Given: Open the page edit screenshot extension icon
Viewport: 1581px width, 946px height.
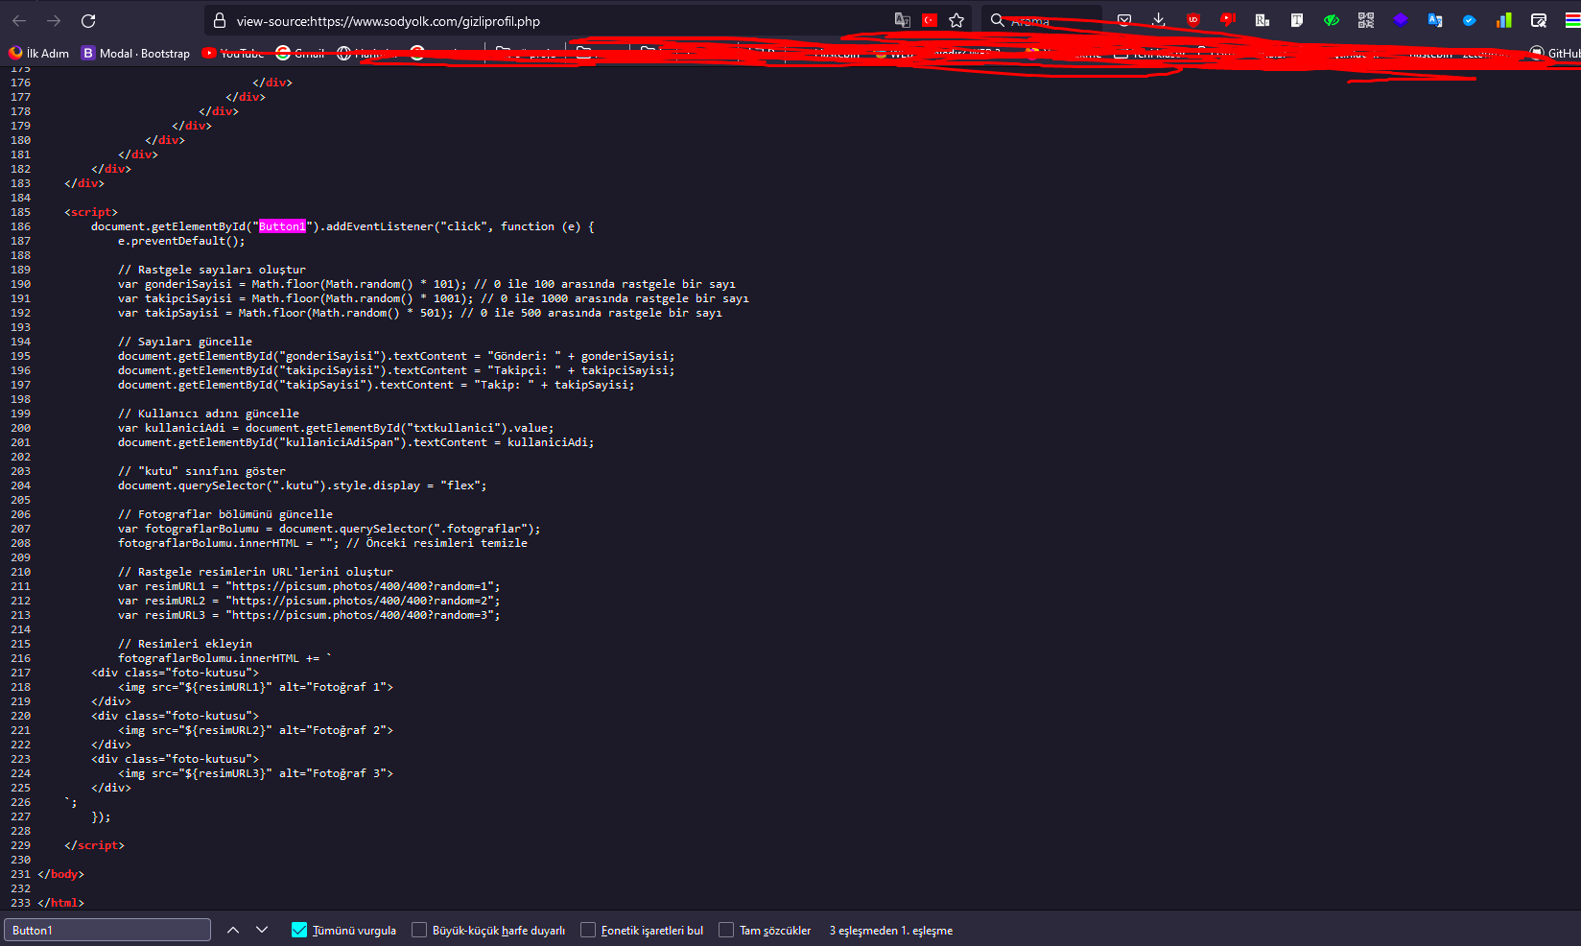Looking at the screenshot, I should 1539,20.
